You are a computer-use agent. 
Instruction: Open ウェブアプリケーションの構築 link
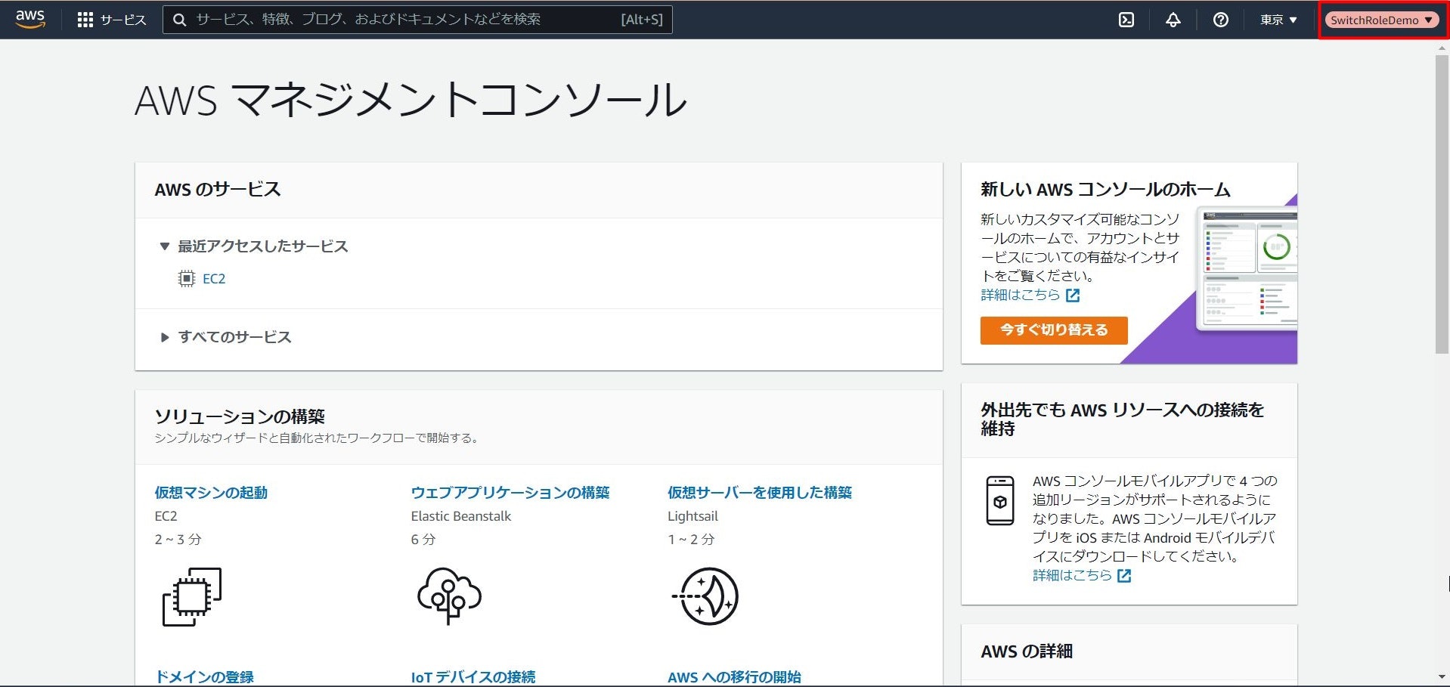[x=510, y=493]
